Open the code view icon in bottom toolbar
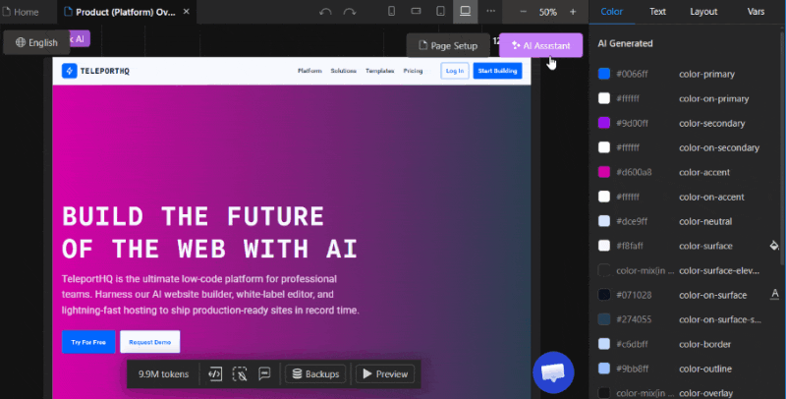Screen dimensions: 786x399 pyautogui.click(x=215, y=373)
